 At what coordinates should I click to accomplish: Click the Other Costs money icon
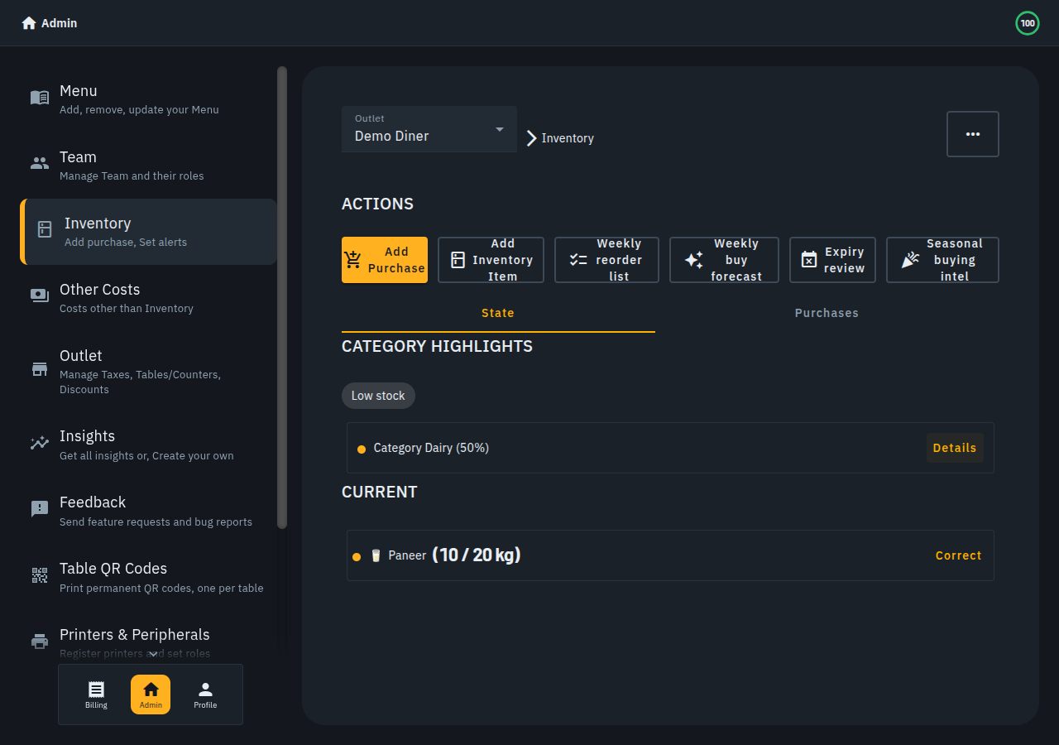tap(40, 296)
